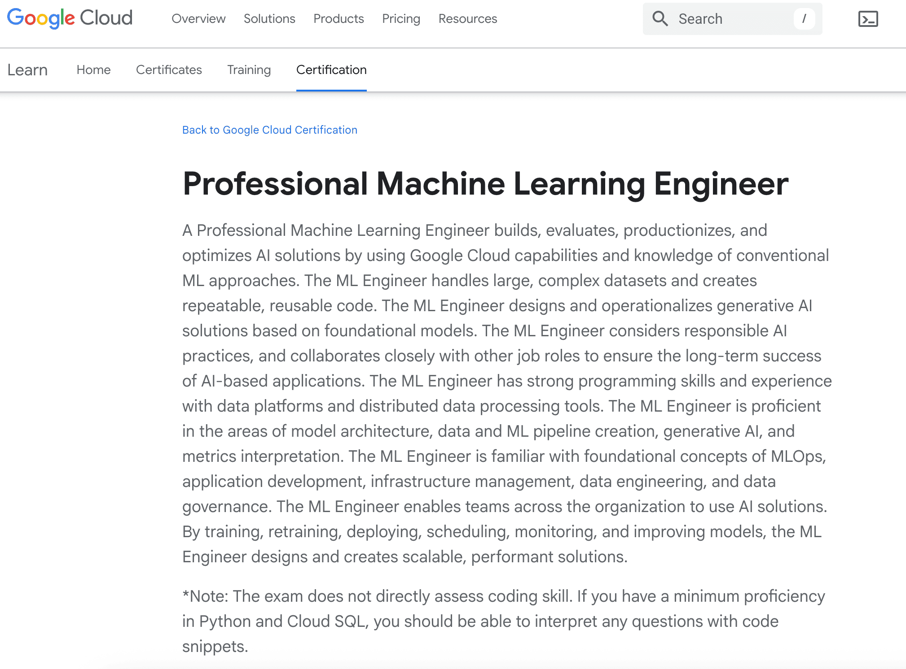Switch to the Certificates tab
Screen dimensions: 906x669
(169, 70)
